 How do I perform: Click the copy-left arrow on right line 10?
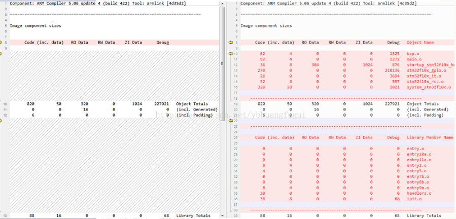tap(231, 54)
